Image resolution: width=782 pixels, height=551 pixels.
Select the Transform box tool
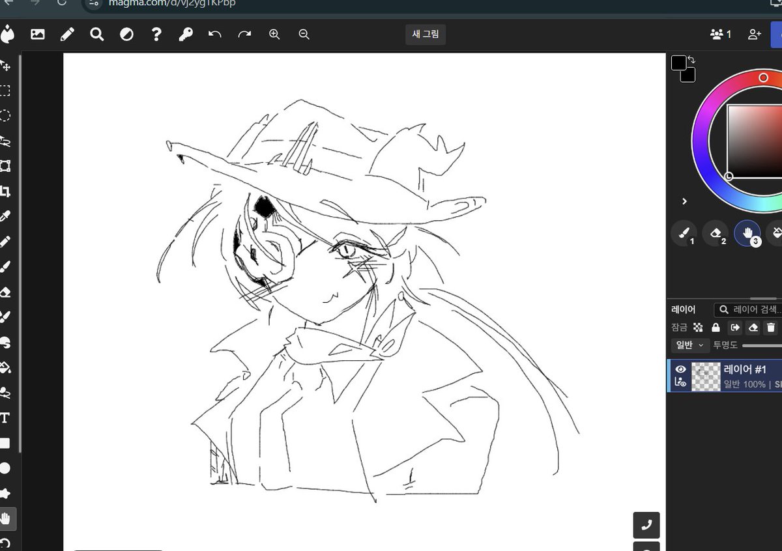click(x=5, y=166)
